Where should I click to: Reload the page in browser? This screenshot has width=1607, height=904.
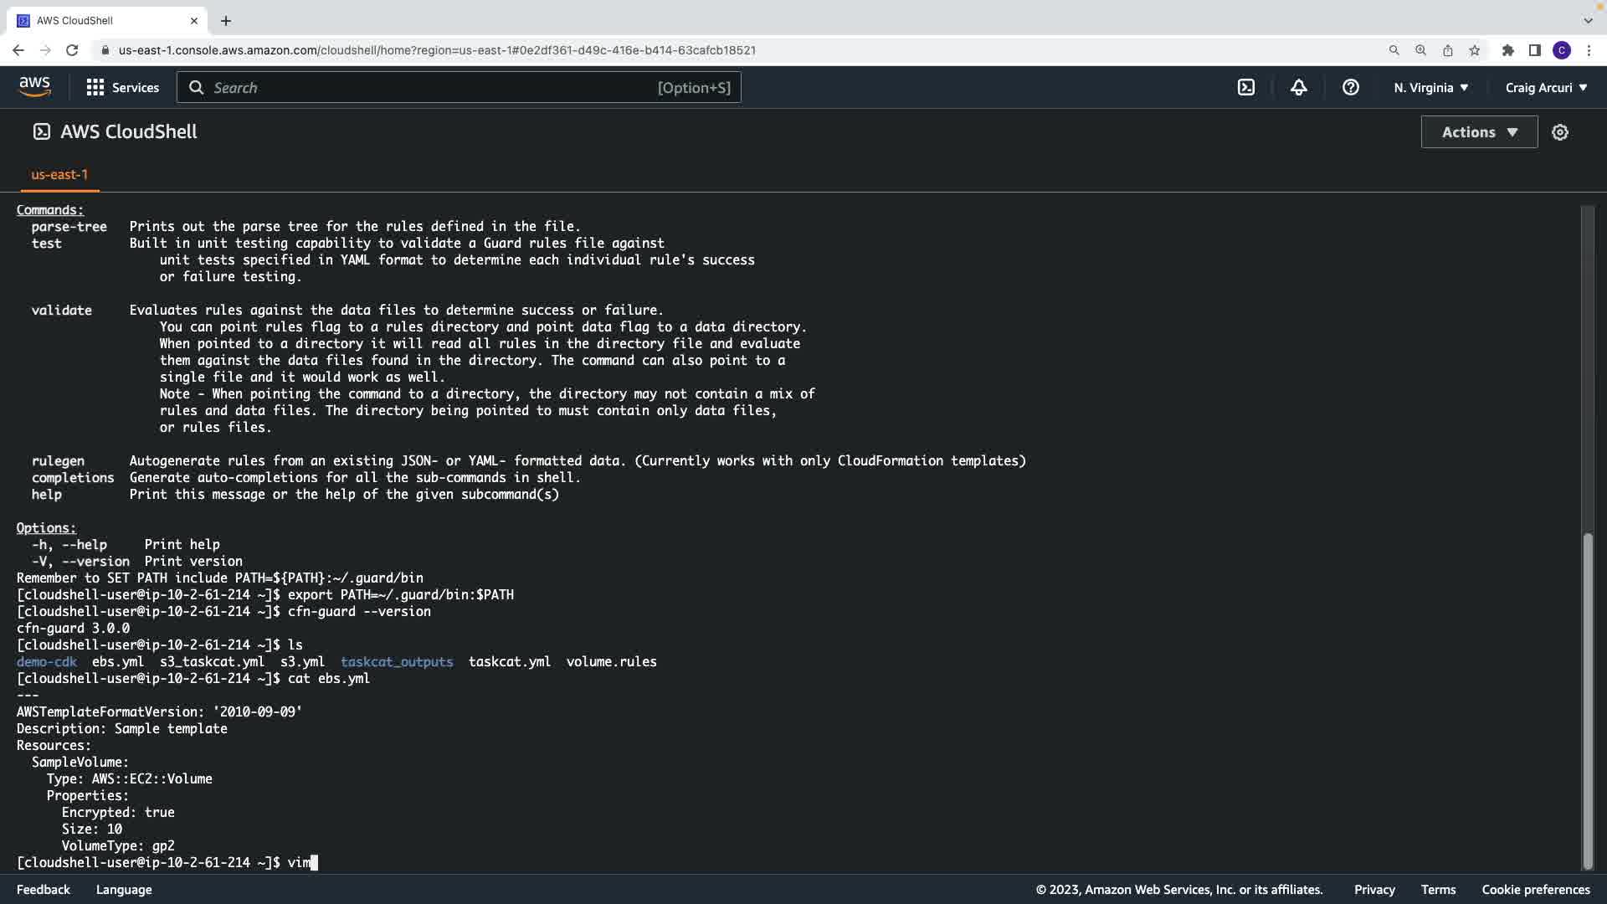coord(72,50)
